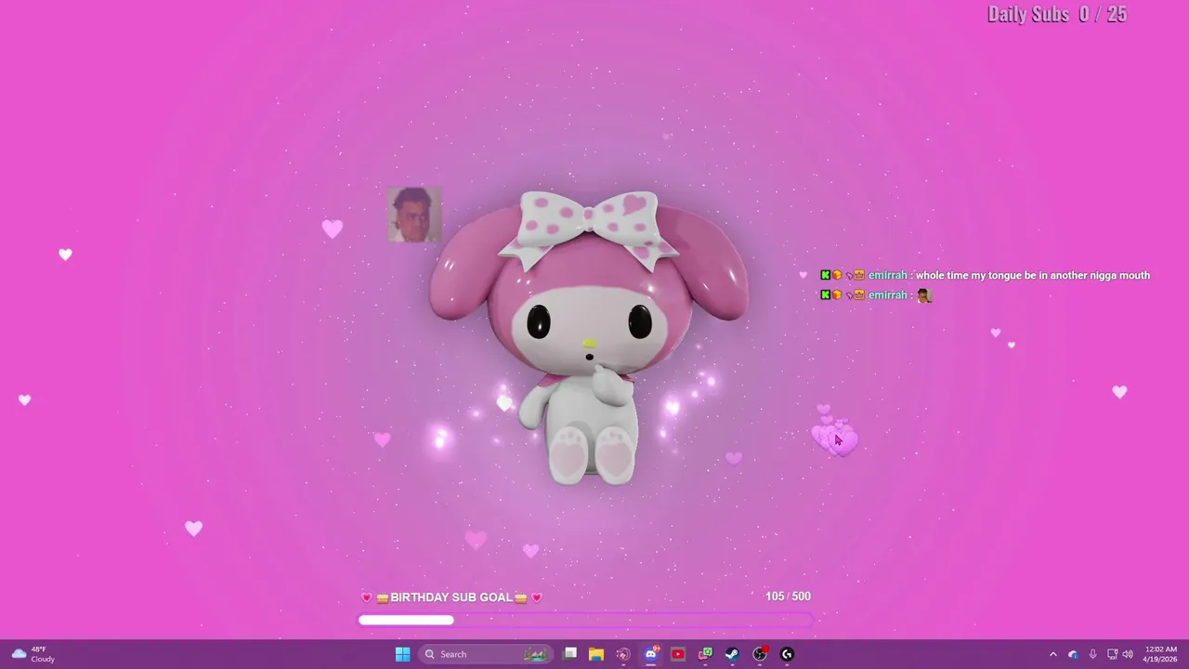The width and height of the screenshot is (1189, 669).
Task: Open the pink circular app in taskbar
Action: point(623,654)
